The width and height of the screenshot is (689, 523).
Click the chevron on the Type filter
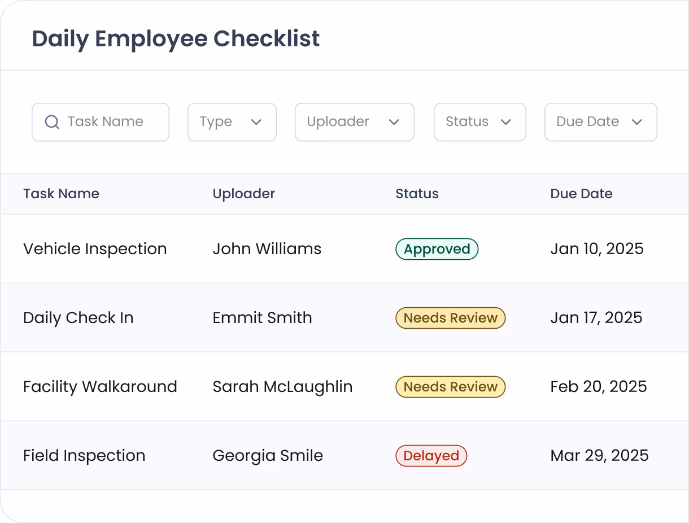click(256, 122)
